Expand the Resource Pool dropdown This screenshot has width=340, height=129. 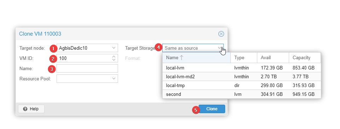[x=114, y=79]
